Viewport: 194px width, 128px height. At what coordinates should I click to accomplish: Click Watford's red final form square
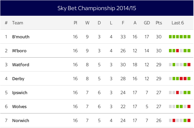pos(189,65)
